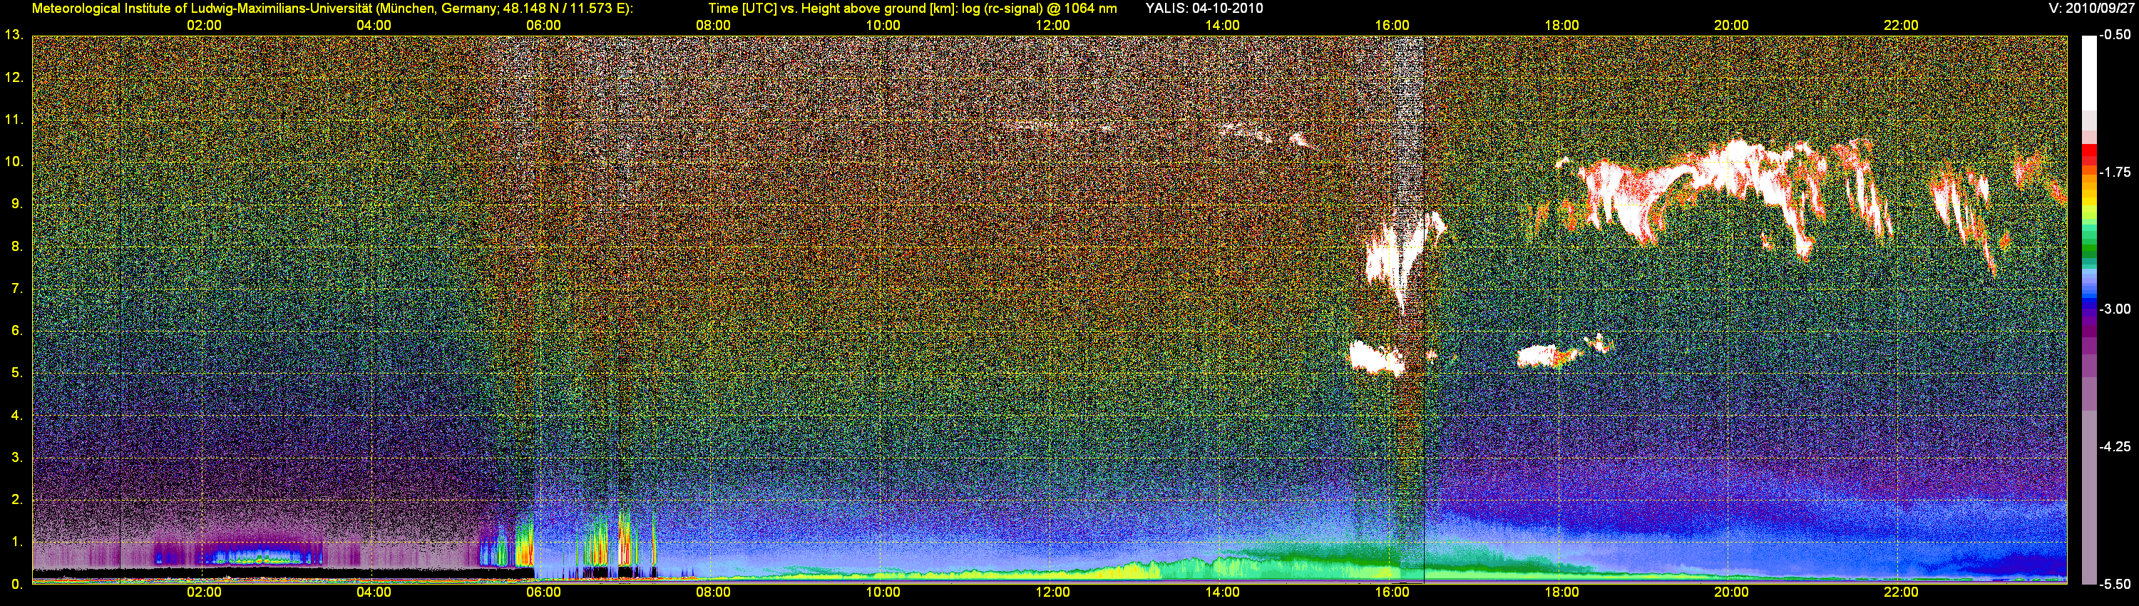Click the 14:00 label on the bottom time axis
The width and height of the screenshot is (2139, 606).
coord(1222,592)
